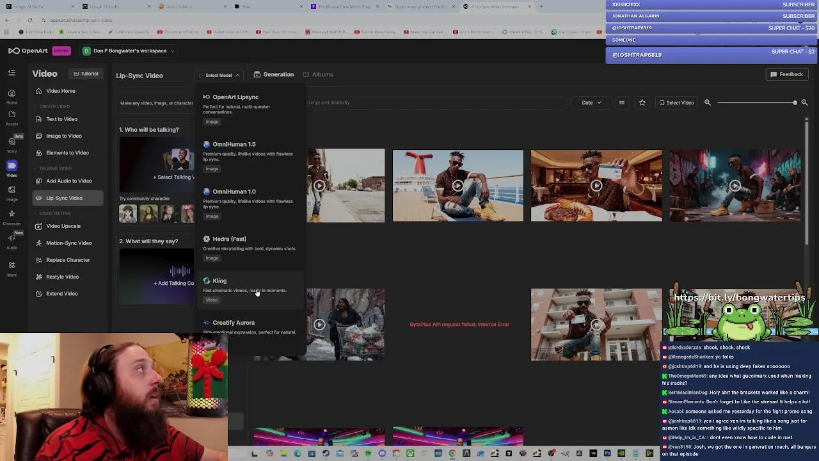Click the OpenArt logo

click(29, 51)
